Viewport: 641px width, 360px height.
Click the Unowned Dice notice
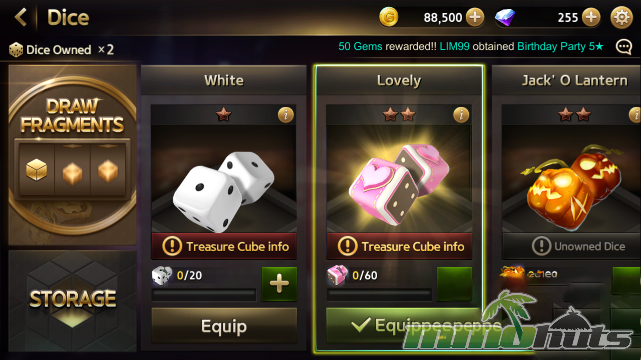tap(572, 246)
